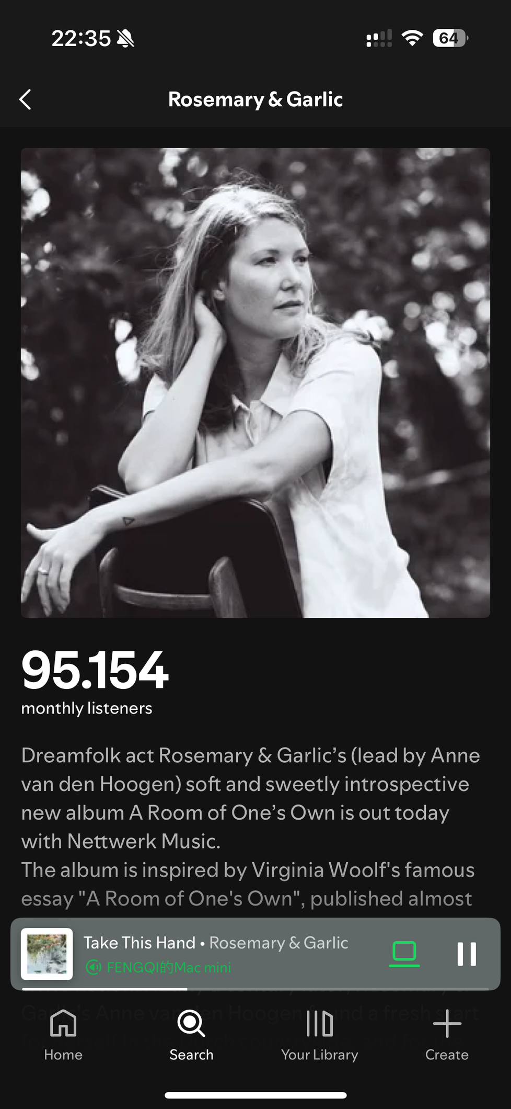
Task: Open Take This Hand album art thumbnail
Action: (x=47, y=954)
